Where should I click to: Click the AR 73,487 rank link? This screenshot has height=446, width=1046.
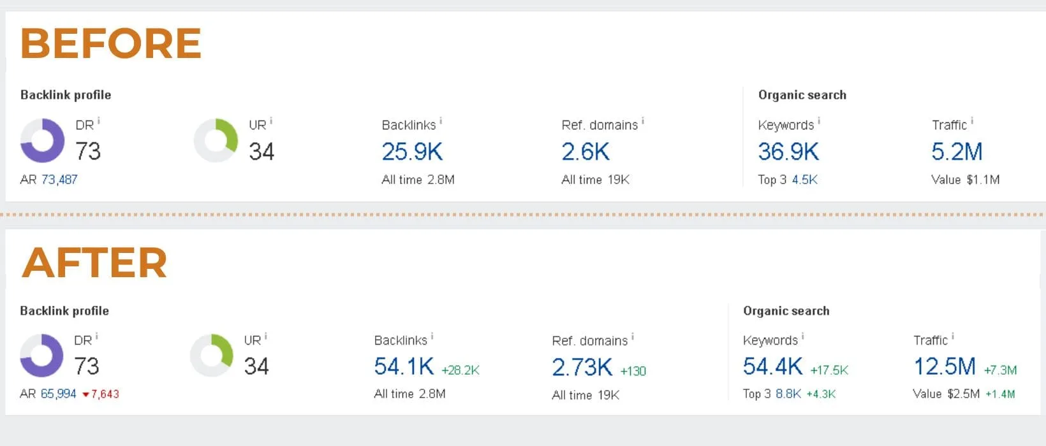tap(59, 180)
